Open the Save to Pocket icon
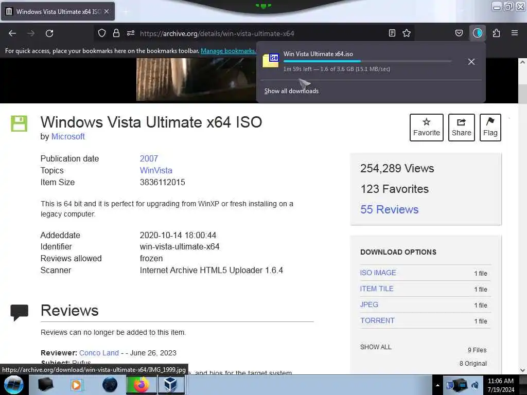This screenshot has width=527, height=395. coord(459,33)
